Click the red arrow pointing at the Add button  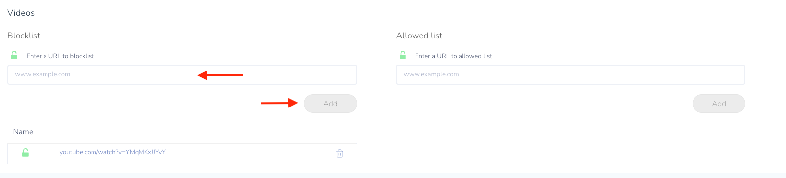coord(279,103)
